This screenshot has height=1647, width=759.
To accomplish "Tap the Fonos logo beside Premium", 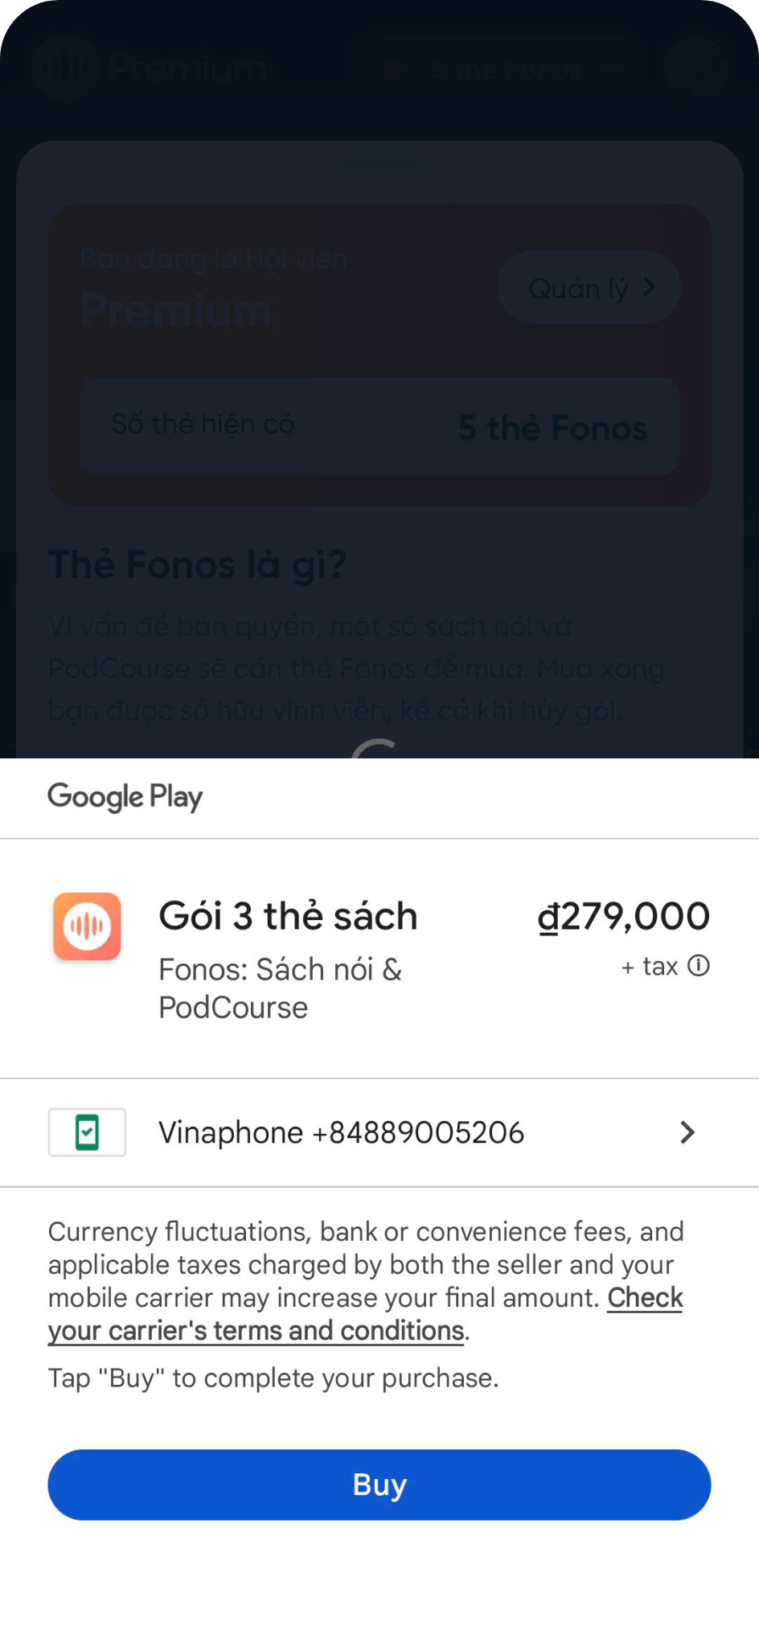I will pyautogui.click(x=65, y=69).
